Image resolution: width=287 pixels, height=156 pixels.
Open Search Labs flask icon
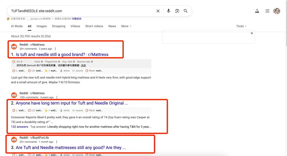[x=257, y=11]
